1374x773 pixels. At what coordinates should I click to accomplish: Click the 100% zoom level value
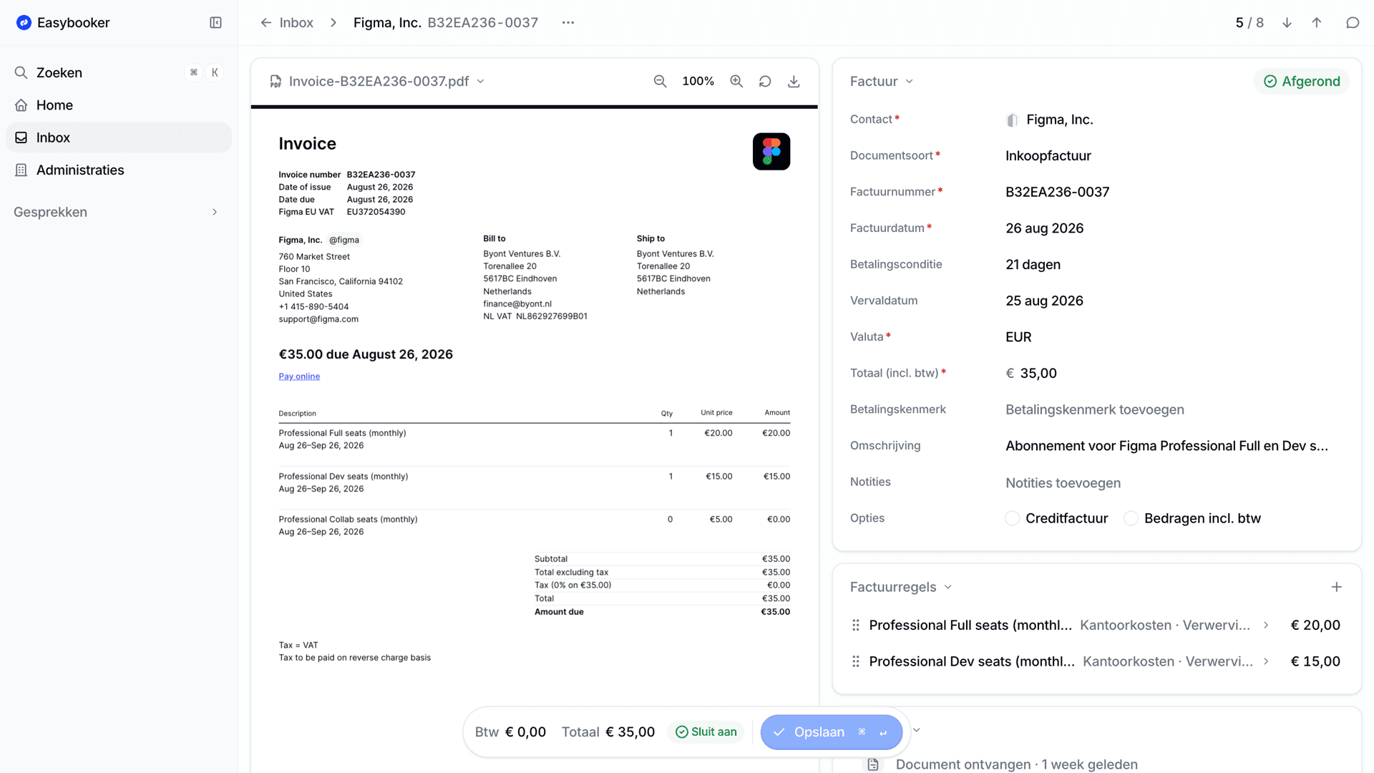[698, 82]
